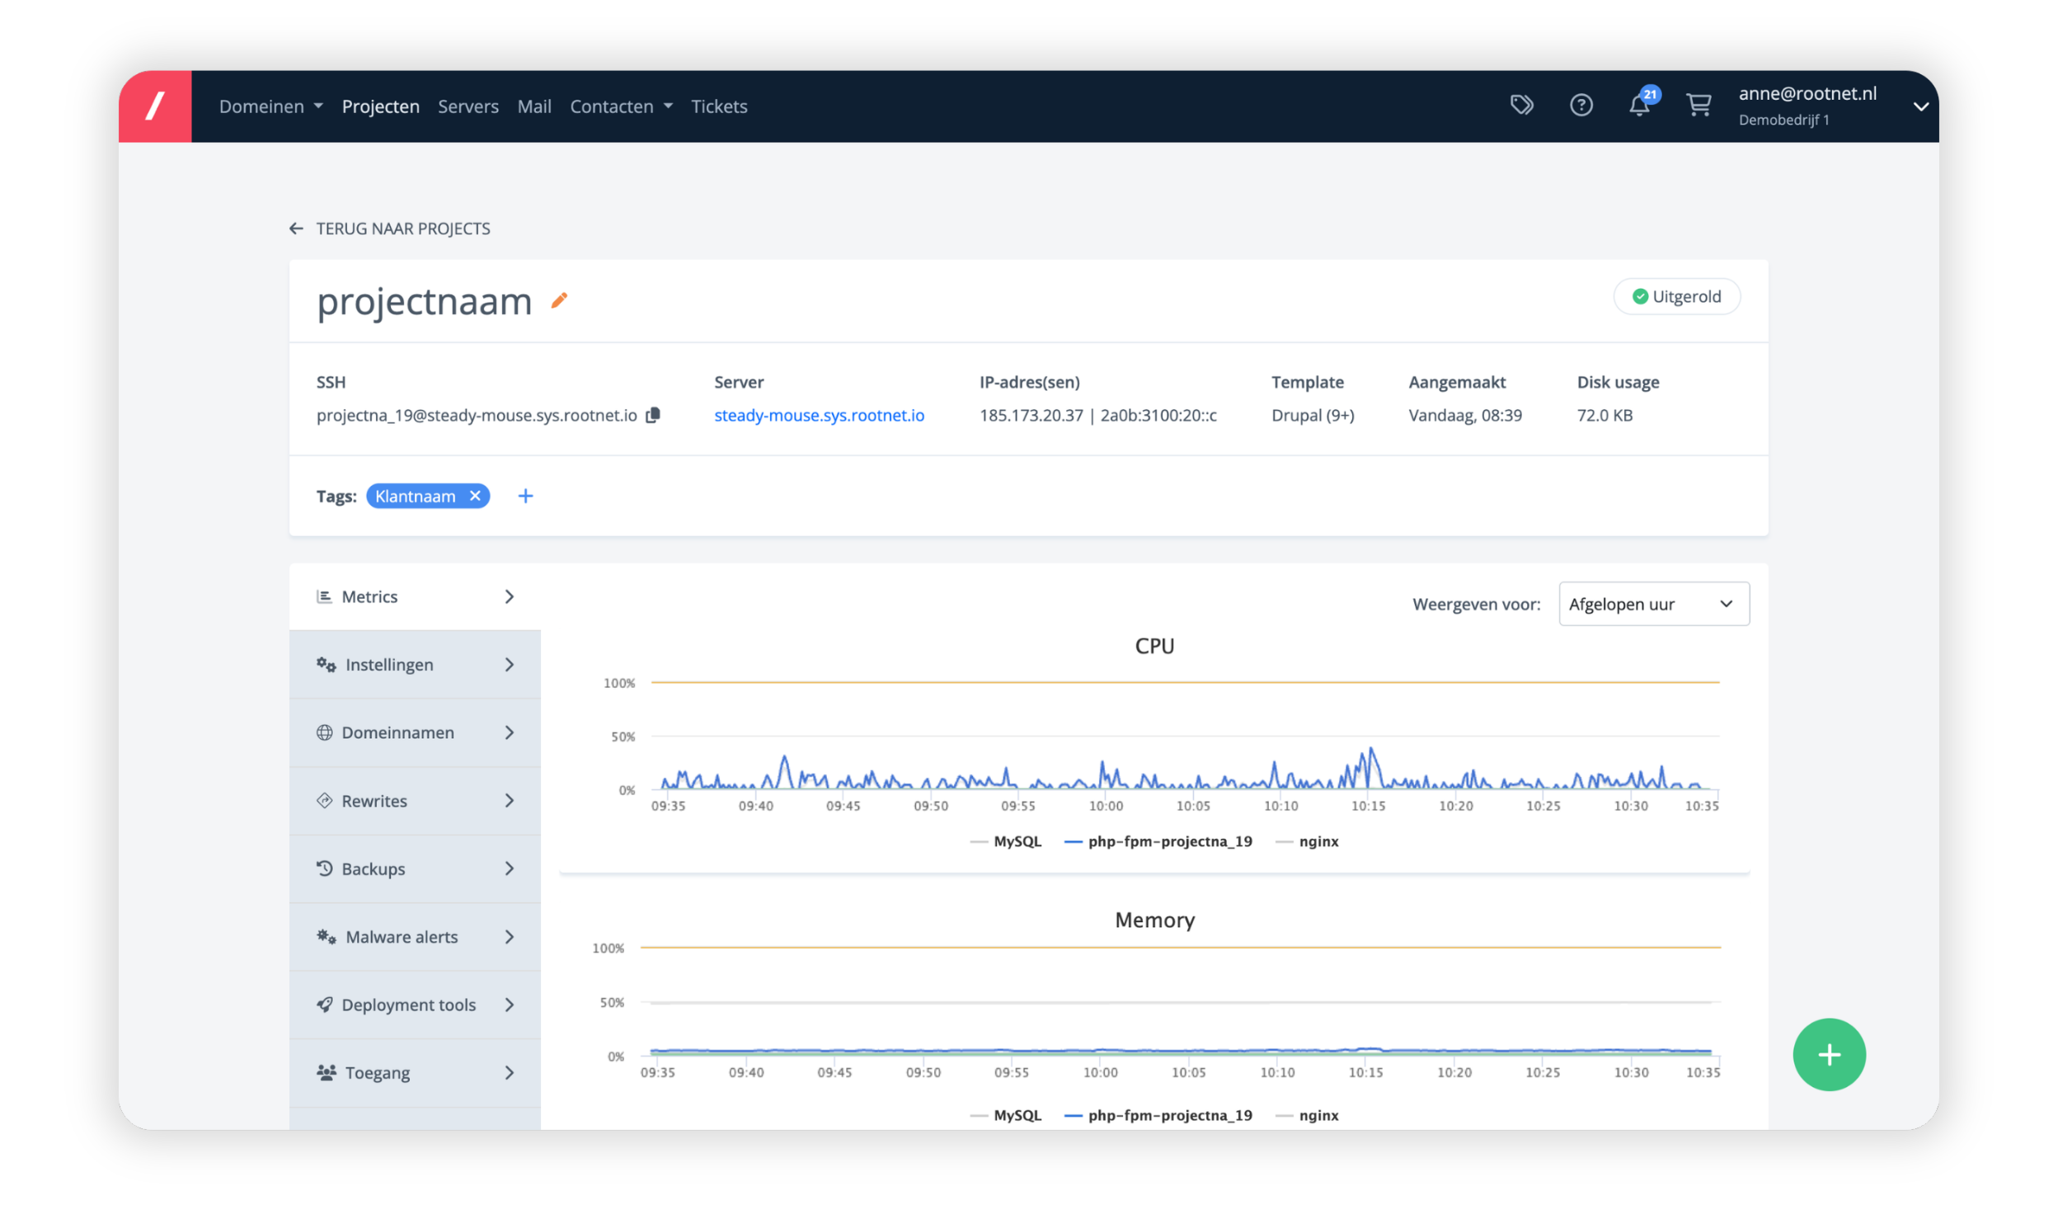Click the green floating plus button

1829,1054
